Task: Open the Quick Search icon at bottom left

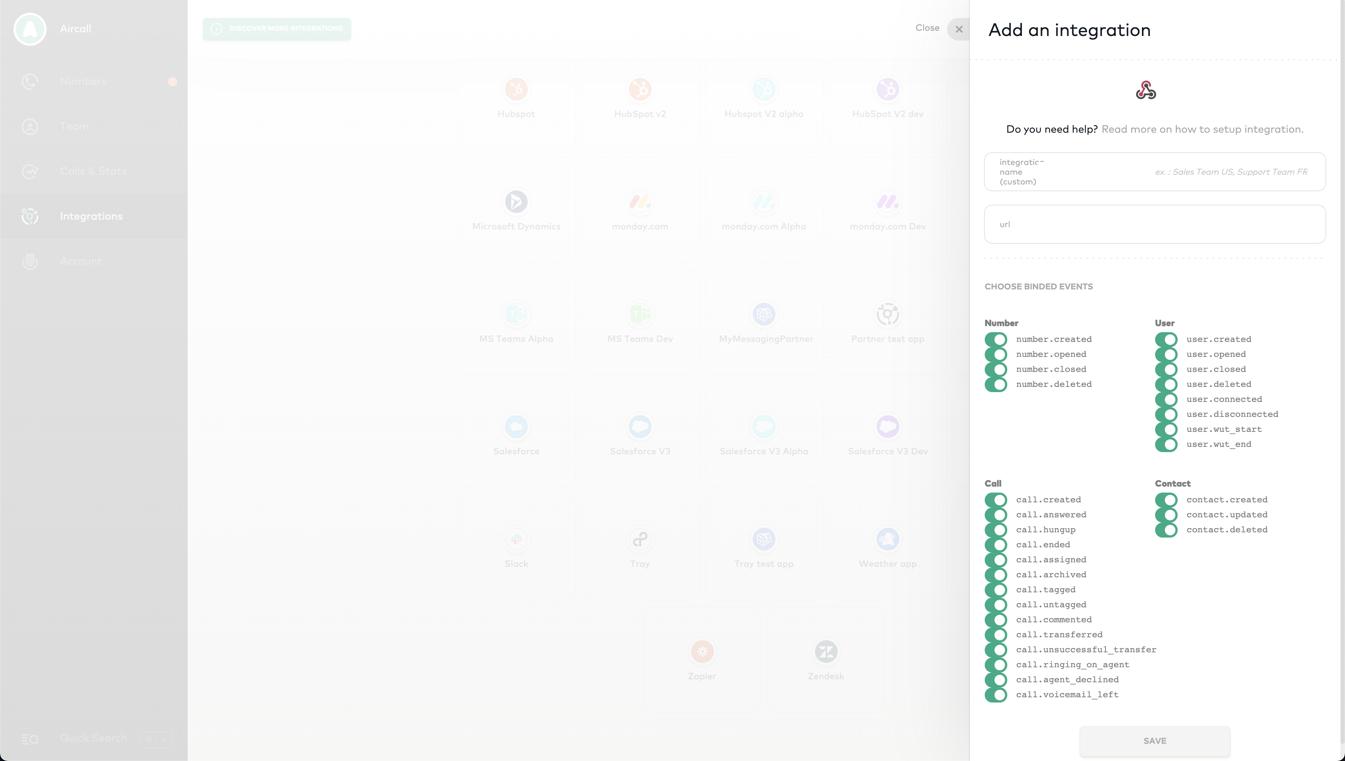Action: [30, 739]
